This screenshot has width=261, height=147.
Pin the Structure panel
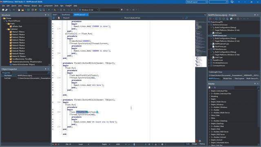pyautogui.click(x=46, y=15)
